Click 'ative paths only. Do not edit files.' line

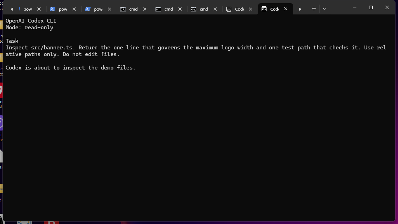(x=62, y=54)
